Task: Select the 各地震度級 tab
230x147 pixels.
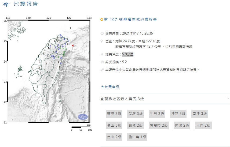Action: tap(110, 87)
